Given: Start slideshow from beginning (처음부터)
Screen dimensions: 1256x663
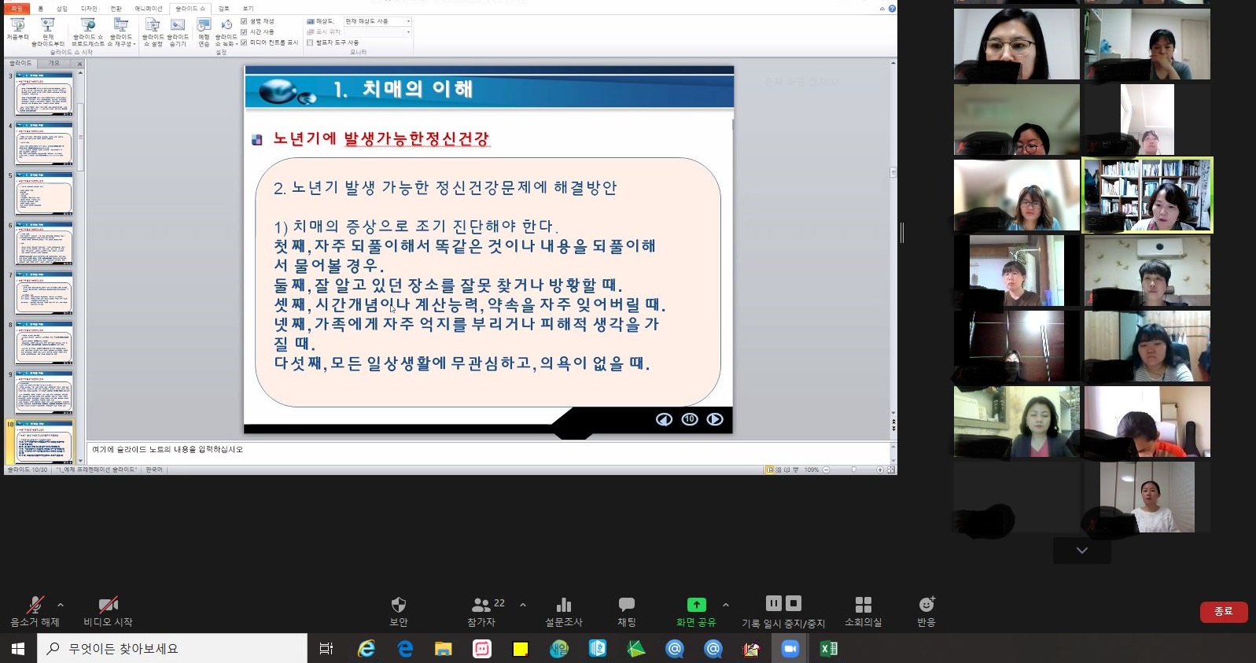Looking at the screenshot, I should pyautogui.click(x=17, y=31).
